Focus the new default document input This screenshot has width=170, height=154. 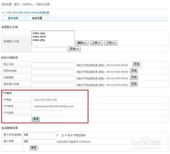[x=50, y=49]
